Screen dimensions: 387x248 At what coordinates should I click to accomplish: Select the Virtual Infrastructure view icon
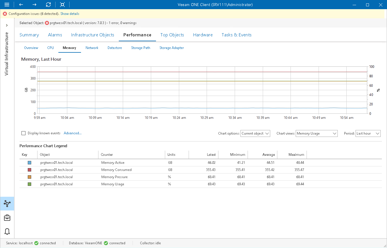[x=7, y=204]
